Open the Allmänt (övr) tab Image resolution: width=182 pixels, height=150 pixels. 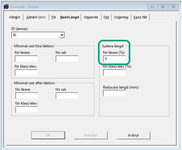click(36, 17)
